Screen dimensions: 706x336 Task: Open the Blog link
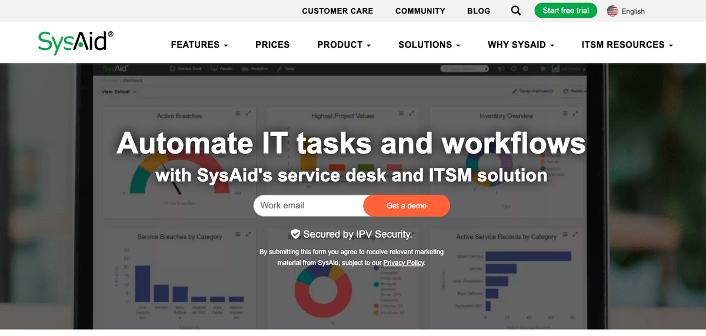tap(479, 11)
